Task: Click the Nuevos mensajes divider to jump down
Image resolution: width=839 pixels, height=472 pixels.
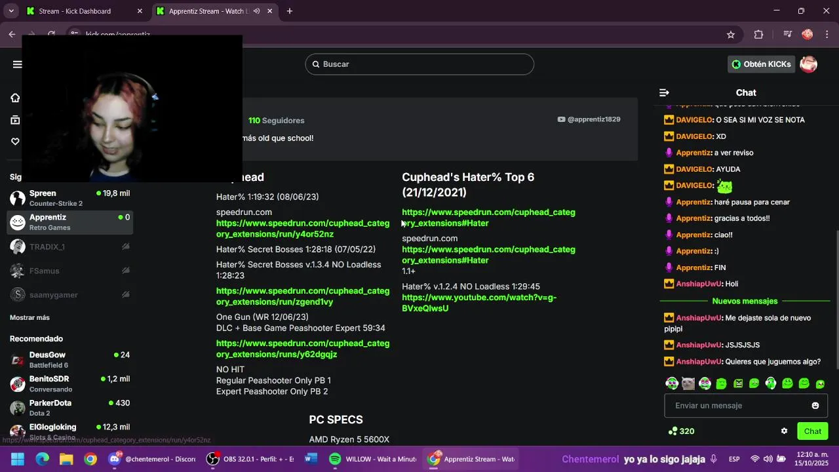Action: [745, 301]
